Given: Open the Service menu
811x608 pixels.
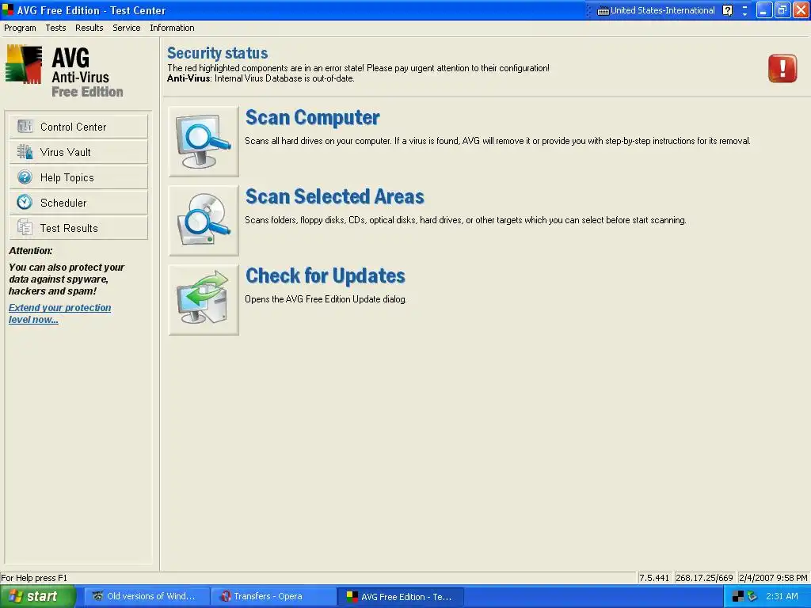Looking at the screenshot, I should coord(126,28).
